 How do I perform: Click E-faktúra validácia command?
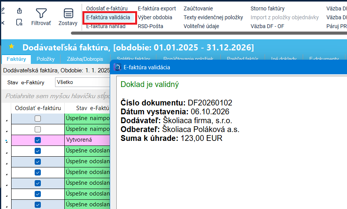pos(108,17)
